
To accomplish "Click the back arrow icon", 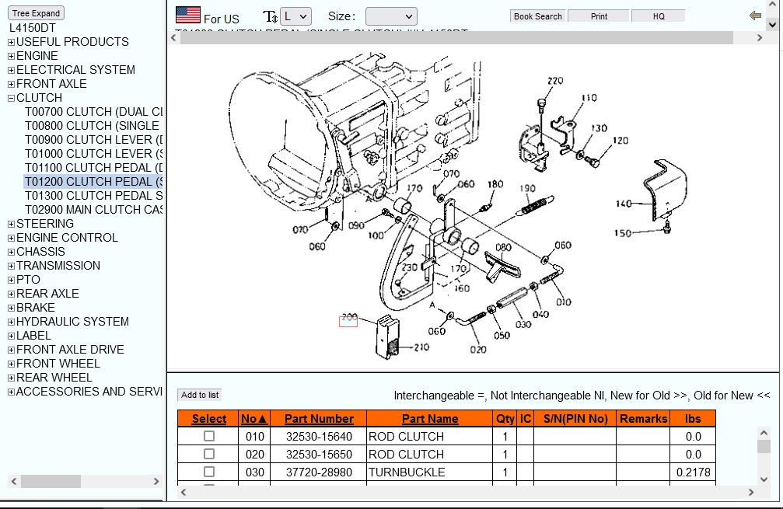I will pos(755,16).
